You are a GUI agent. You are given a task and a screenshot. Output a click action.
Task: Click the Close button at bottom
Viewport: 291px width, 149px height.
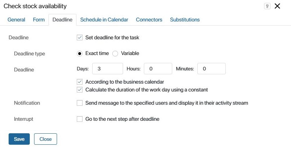(46, 139)
